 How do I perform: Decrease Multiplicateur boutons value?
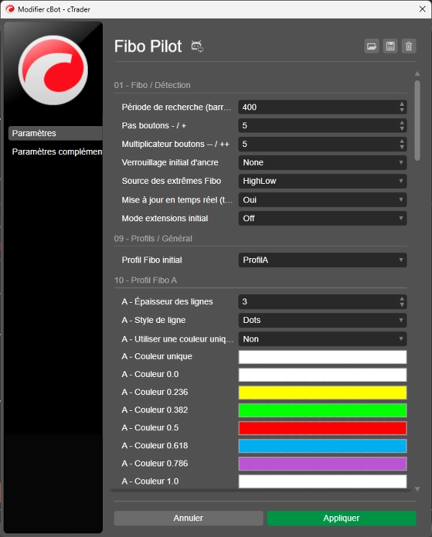pos(402,147)
